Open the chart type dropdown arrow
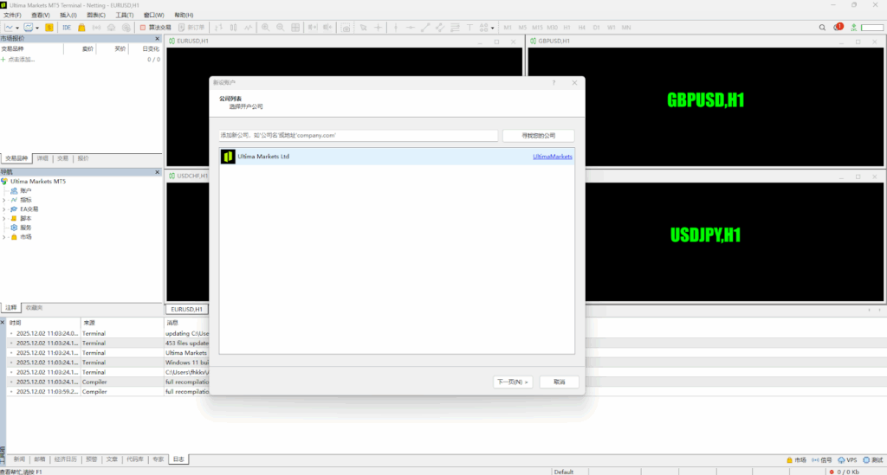This screenshot has width=887, height=475. tap(17, 27)
